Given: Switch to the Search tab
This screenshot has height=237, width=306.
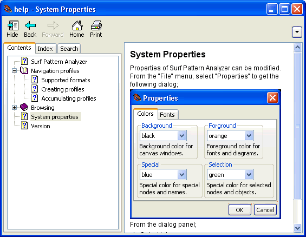Looking at the screenshot, I should point(69,49).
